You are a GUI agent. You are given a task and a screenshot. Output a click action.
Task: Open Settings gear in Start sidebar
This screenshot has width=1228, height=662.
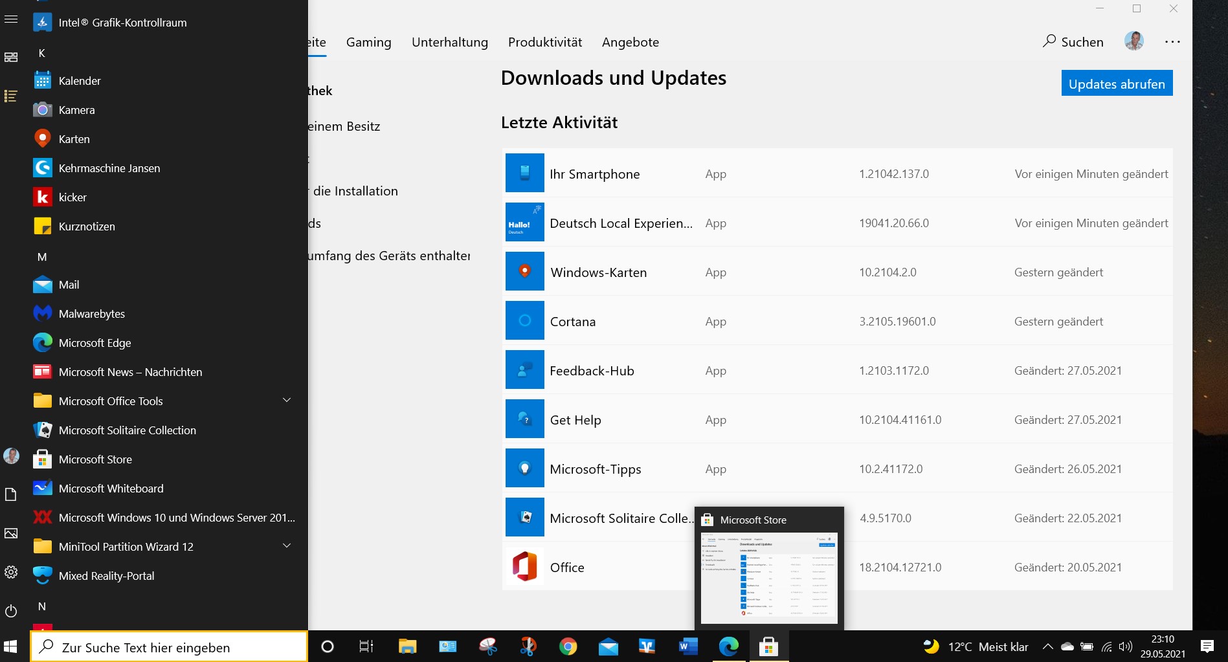[11, 572]
